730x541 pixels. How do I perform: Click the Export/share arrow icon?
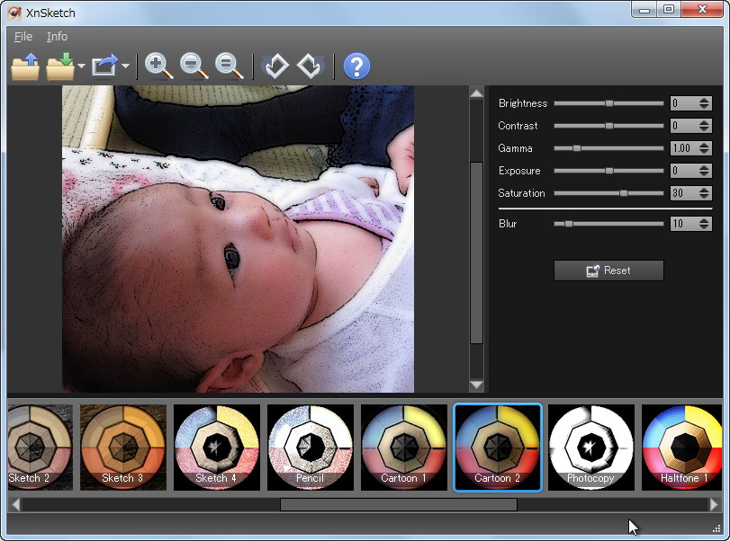[x=104, y=66]
